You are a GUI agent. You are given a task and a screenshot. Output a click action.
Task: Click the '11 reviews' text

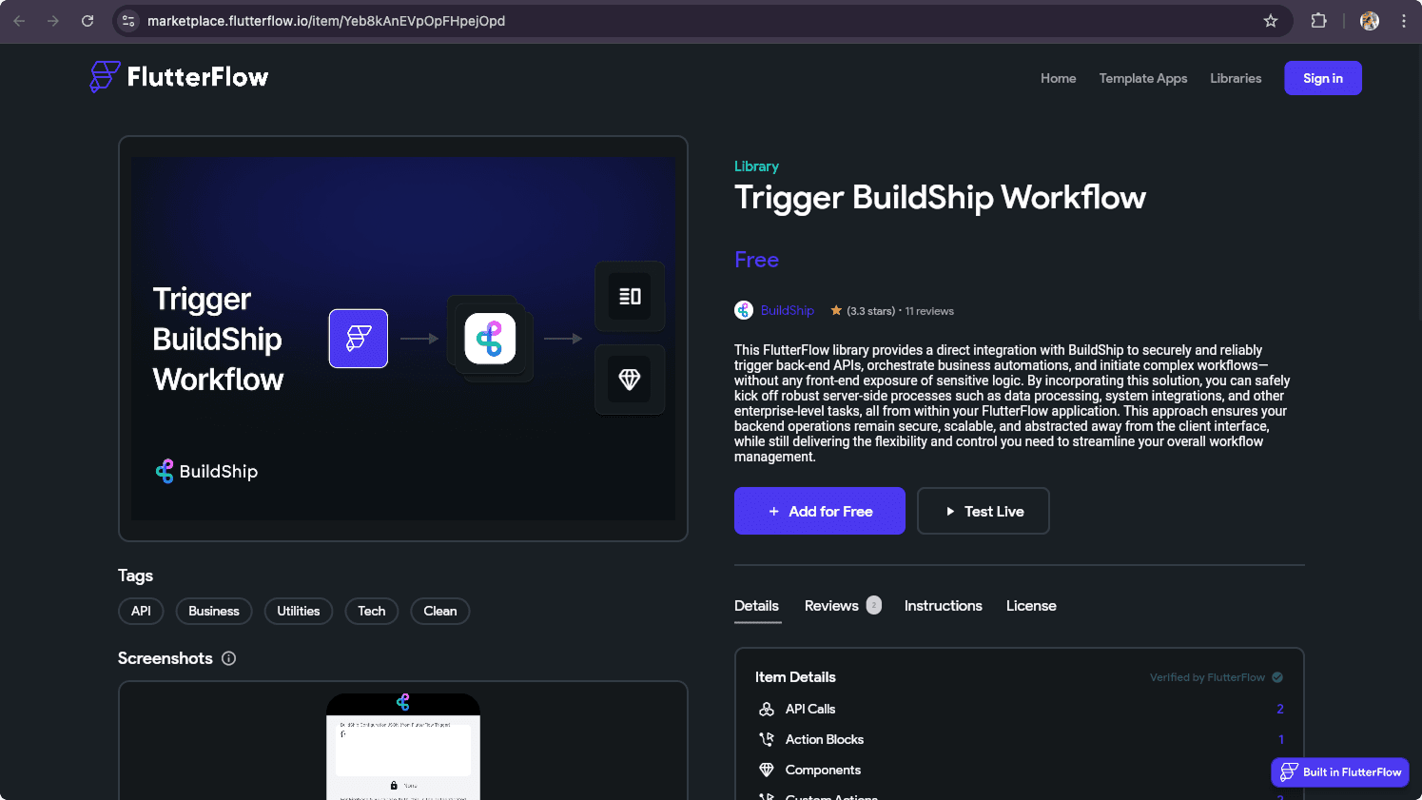929,311
